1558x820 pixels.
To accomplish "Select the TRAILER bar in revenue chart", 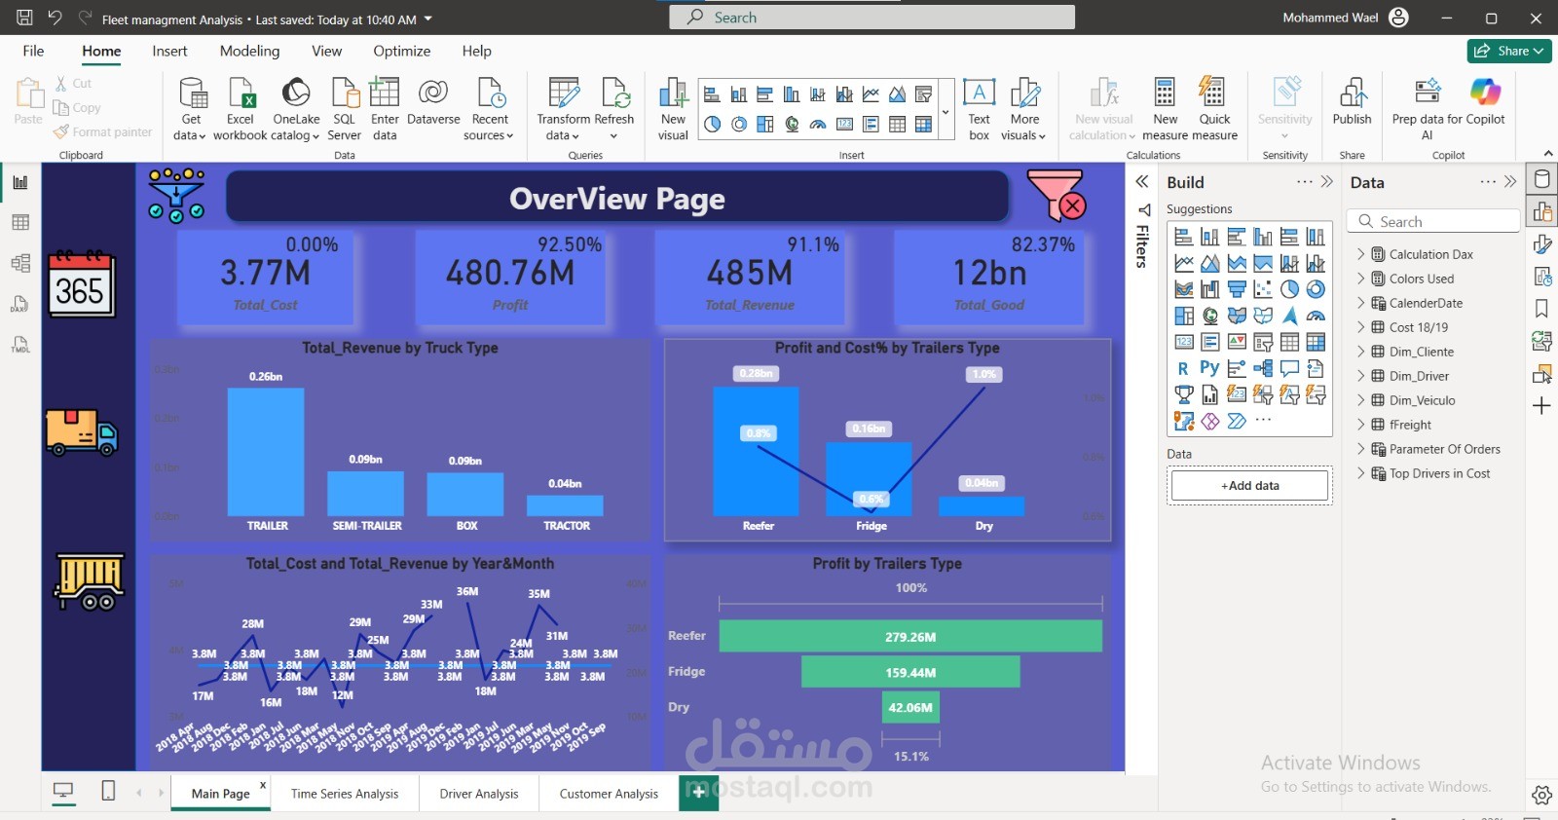I will pos(266,452).
